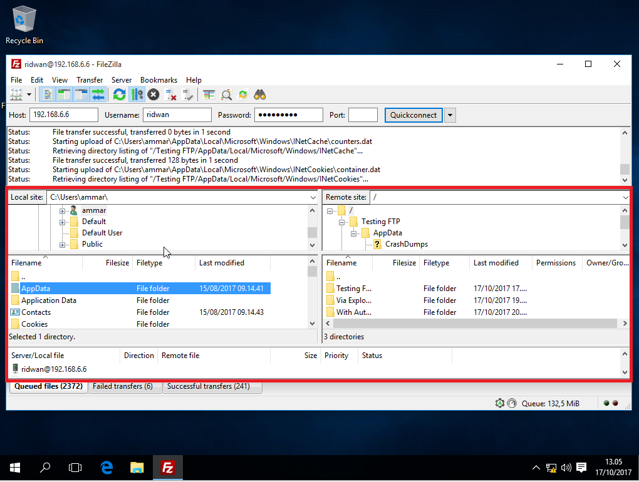
Task: Toggle synchronized browsing
Action: pyautogui.click(x=243, y=95)
